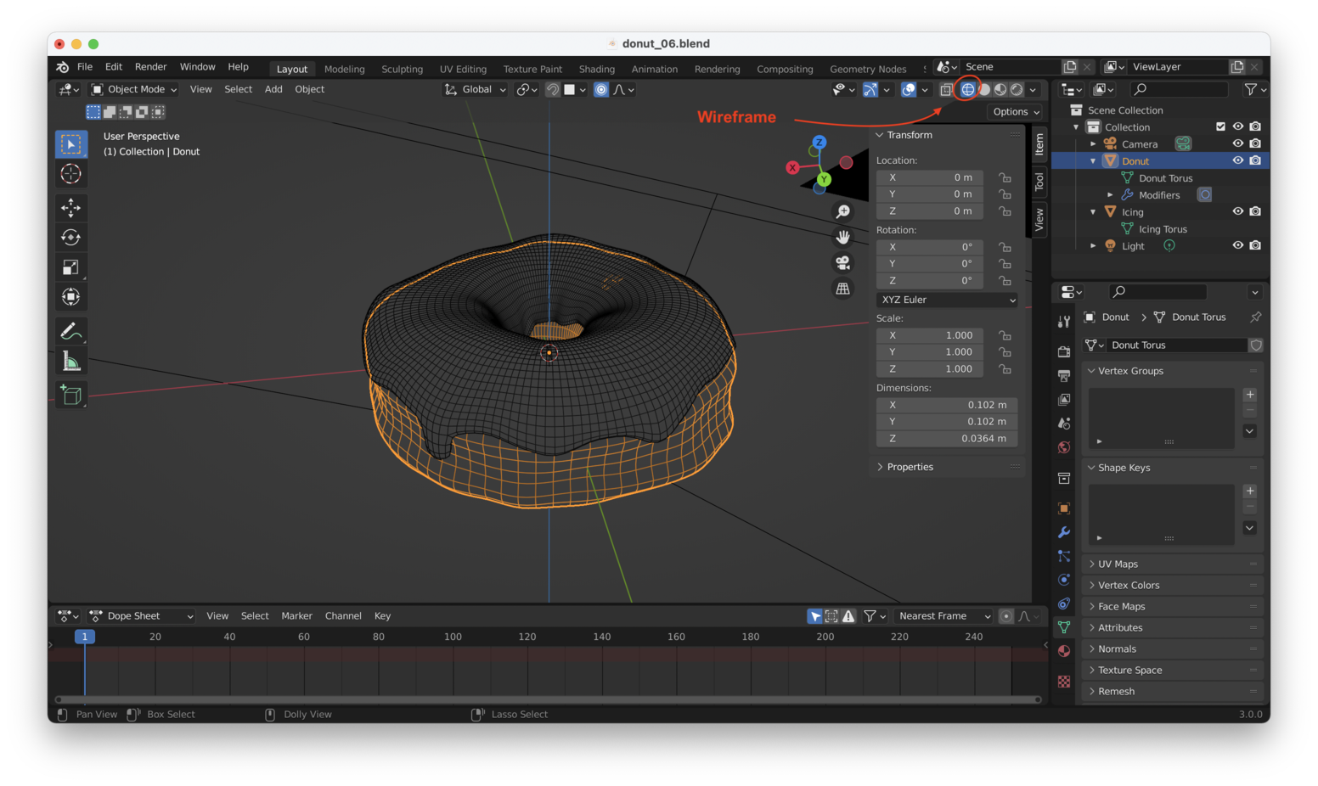Select the Move tool in the toolbar

pos(71,208)
